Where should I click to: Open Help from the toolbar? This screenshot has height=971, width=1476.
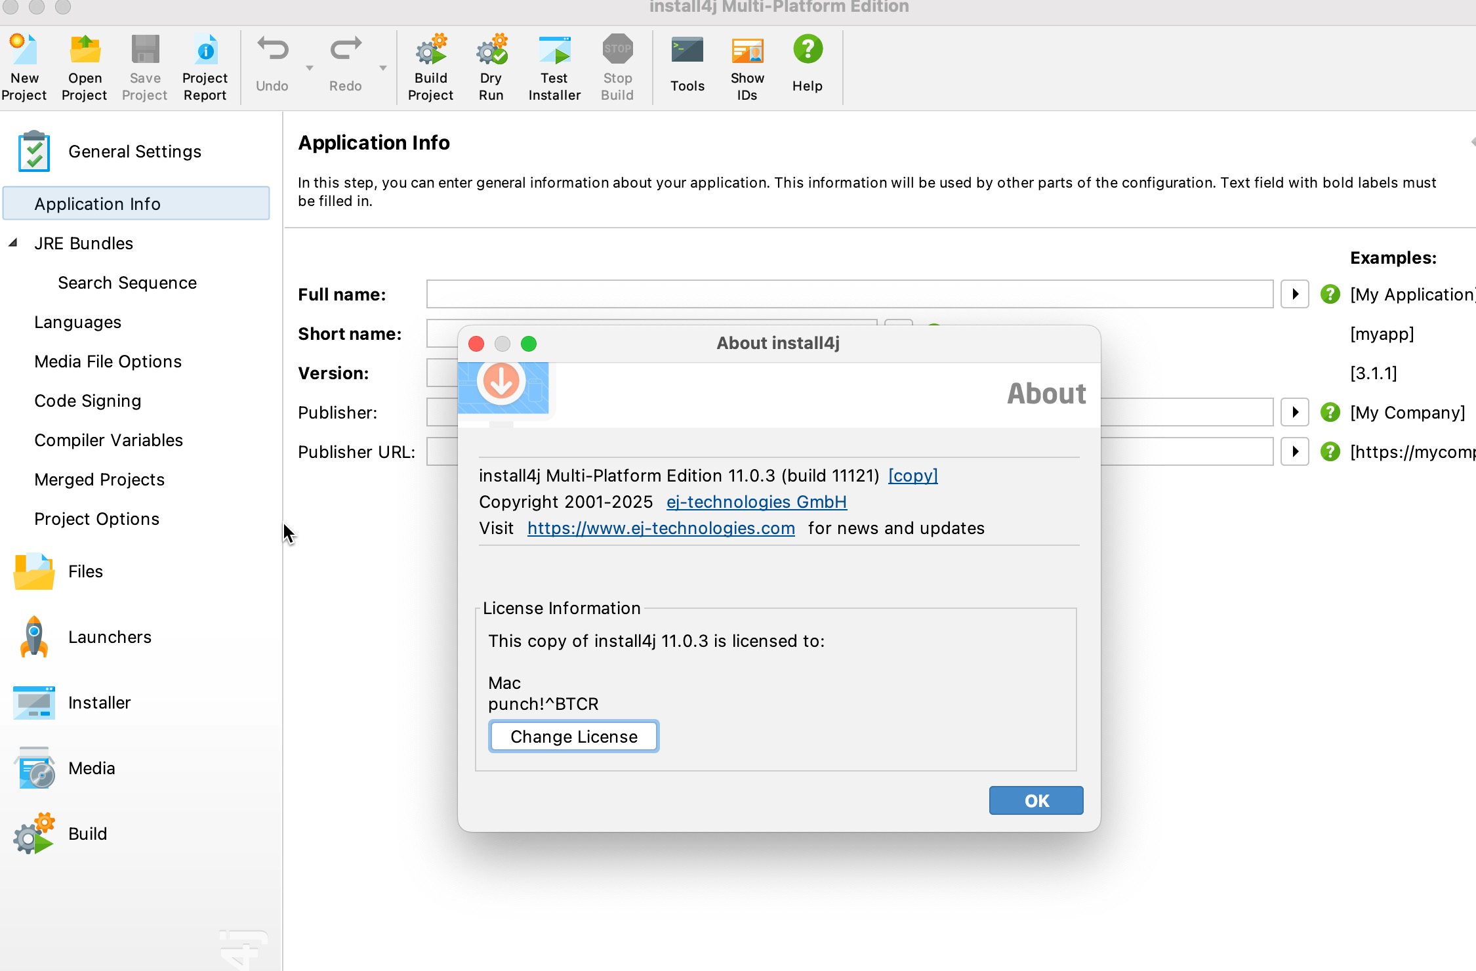(808, 50)
